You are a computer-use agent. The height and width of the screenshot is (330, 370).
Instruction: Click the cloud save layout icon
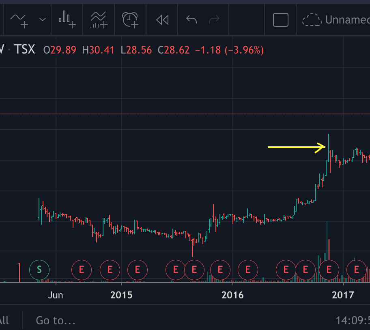[x=312, y=20]
